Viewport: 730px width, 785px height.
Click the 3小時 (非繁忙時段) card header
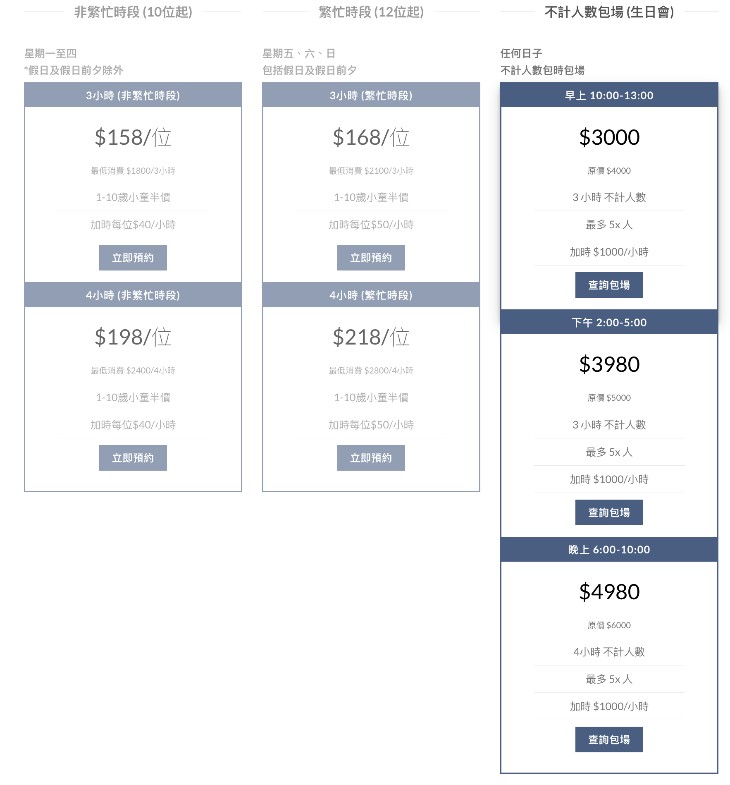(x=133, y=96)
